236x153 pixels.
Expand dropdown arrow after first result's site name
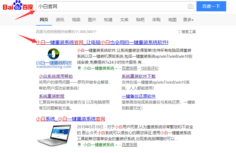point(116,68)
